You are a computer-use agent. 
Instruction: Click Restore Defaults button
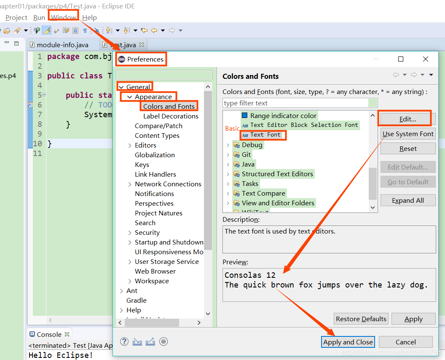click(361, 319)
